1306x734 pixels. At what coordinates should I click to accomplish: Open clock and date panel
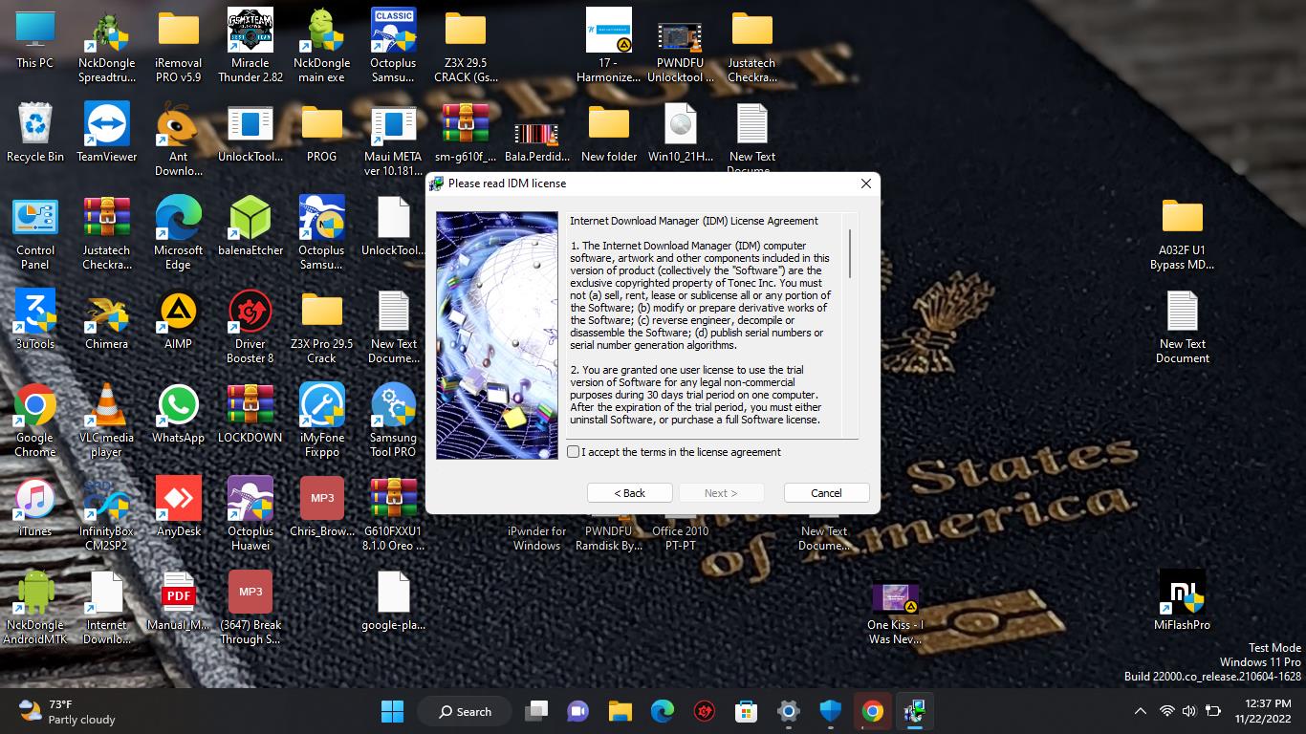[x=1262, y=711]
